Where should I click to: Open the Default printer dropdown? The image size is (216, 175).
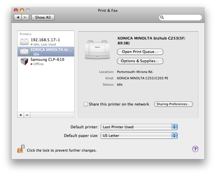(139, 127)
